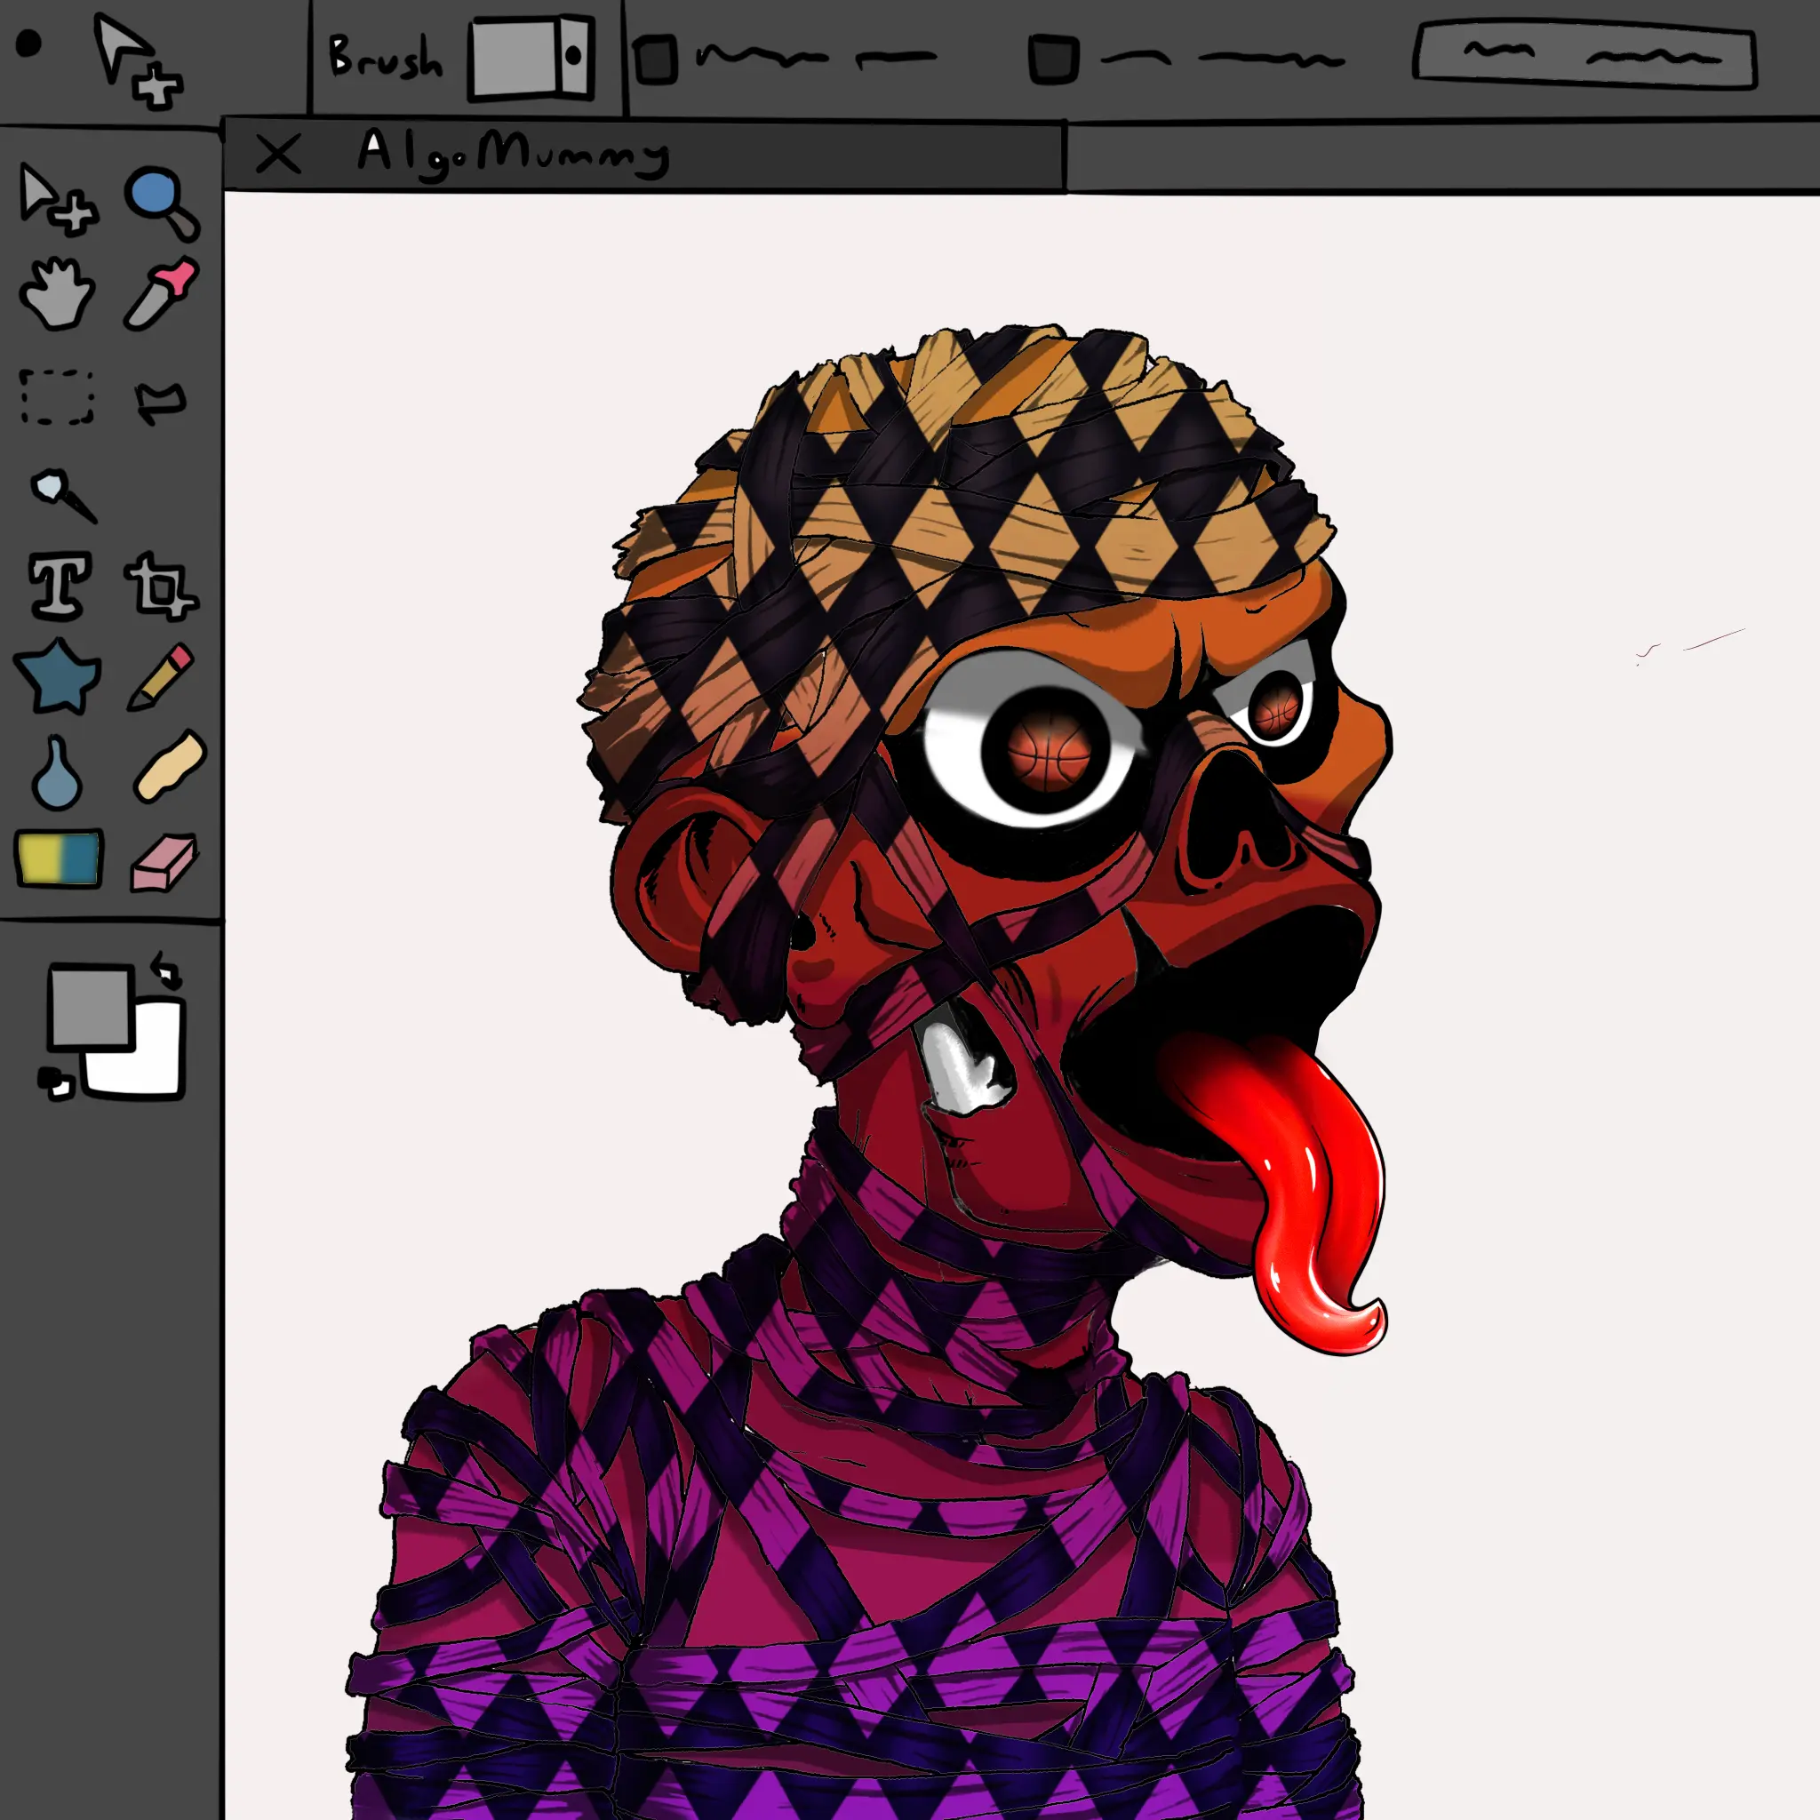
Task: Check the first checkbox in options bar
Action: tap(656, 59)
